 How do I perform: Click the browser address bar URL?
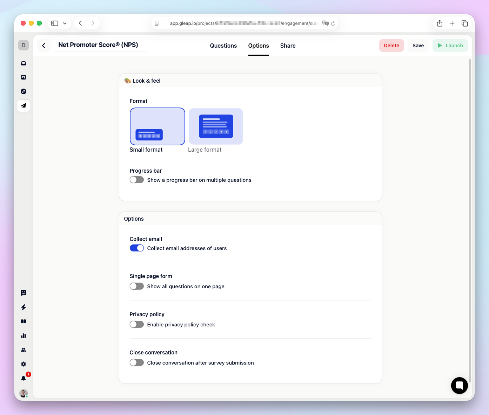244,23
